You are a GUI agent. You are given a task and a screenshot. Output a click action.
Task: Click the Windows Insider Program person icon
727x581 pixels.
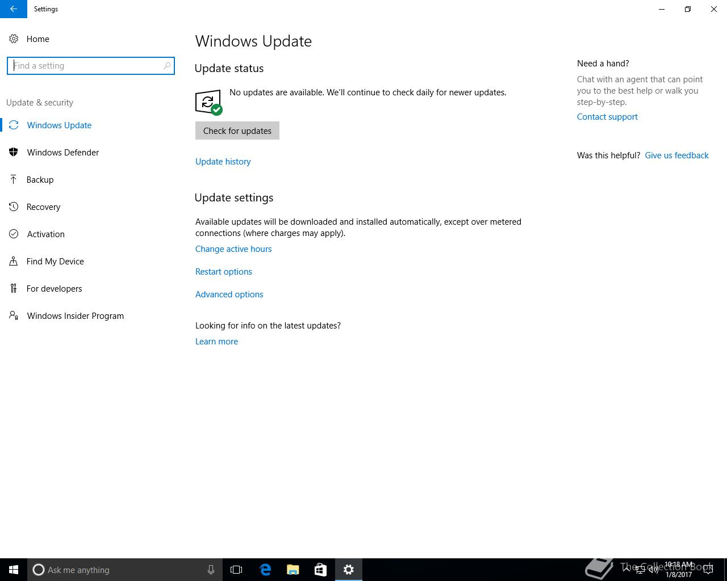click(x=14, y=315)
